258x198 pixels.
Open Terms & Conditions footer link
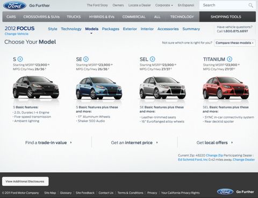(130, 193)
